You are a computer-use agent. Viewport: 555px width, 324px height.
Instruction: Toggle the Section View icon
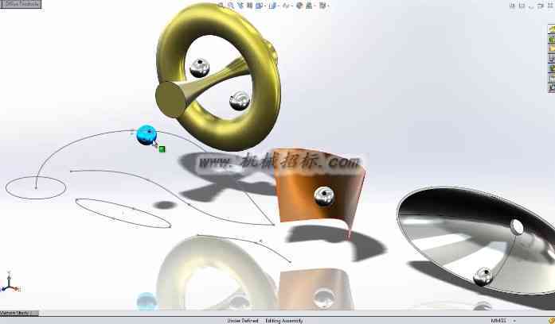[x=250, y=6]
